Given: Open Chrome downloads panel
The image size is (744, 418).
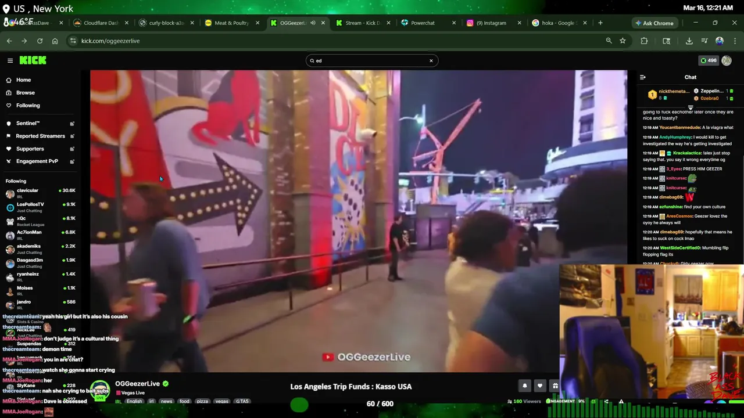Looking at the screenshot, I should (689, 41).
